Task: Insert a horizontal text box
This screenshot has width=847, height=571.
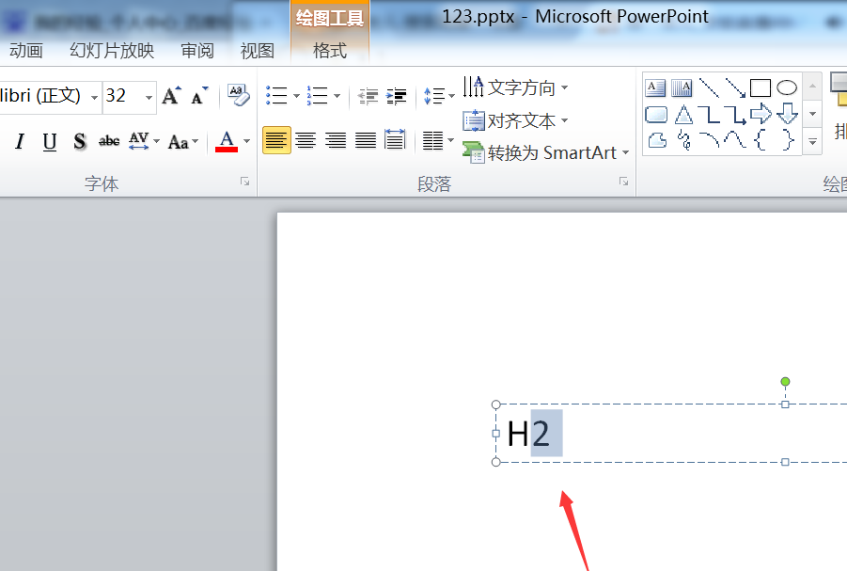Action: coord(654,87)
